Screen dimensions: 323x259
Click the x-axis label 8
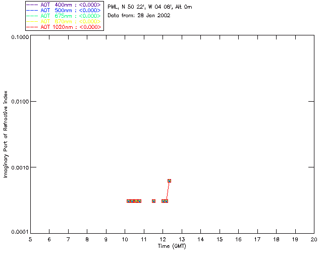pyautogui.click(x=87, y=239)
